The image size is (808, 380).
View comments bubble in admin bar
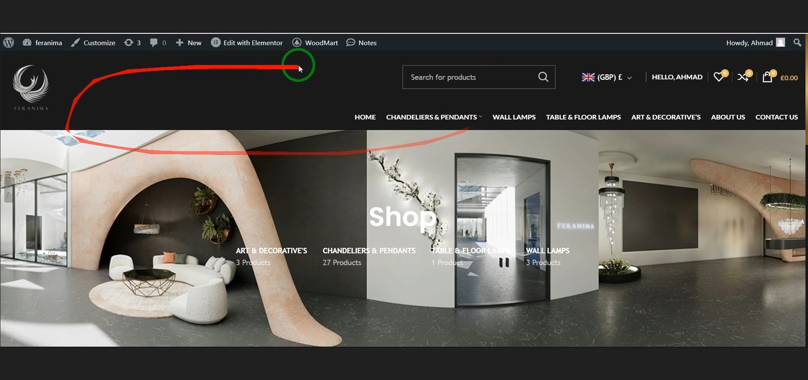[158, 43]
